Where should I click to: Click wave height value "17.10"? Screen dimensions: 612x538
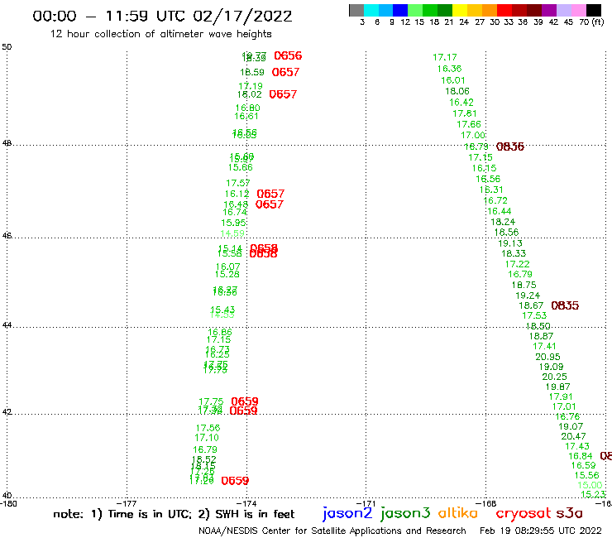click(x=207, y=438)
